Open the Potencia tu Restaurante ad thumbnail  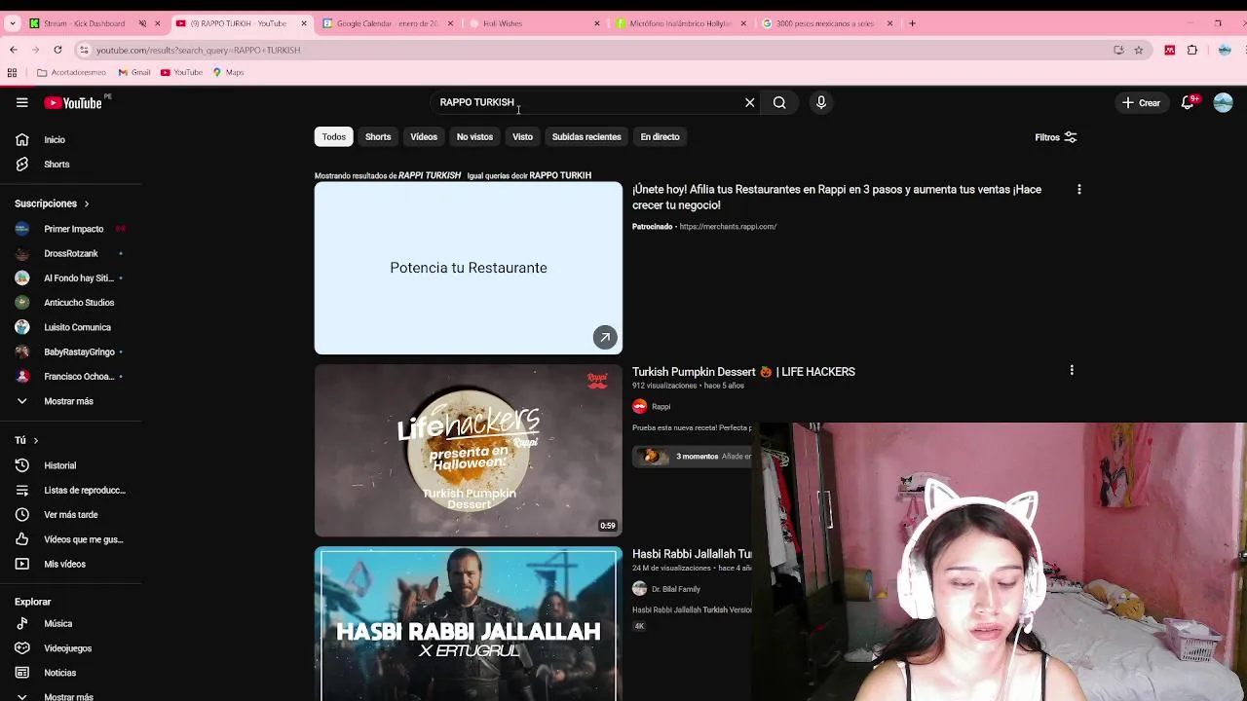[x=469, y=268]
